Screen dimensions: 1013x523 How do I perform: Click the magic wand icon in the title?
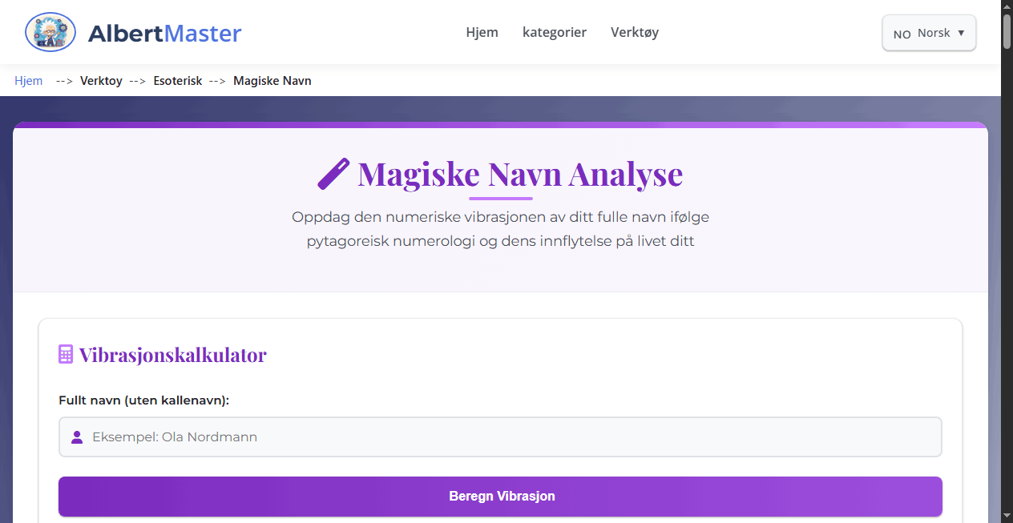click(x=334, y=174)
